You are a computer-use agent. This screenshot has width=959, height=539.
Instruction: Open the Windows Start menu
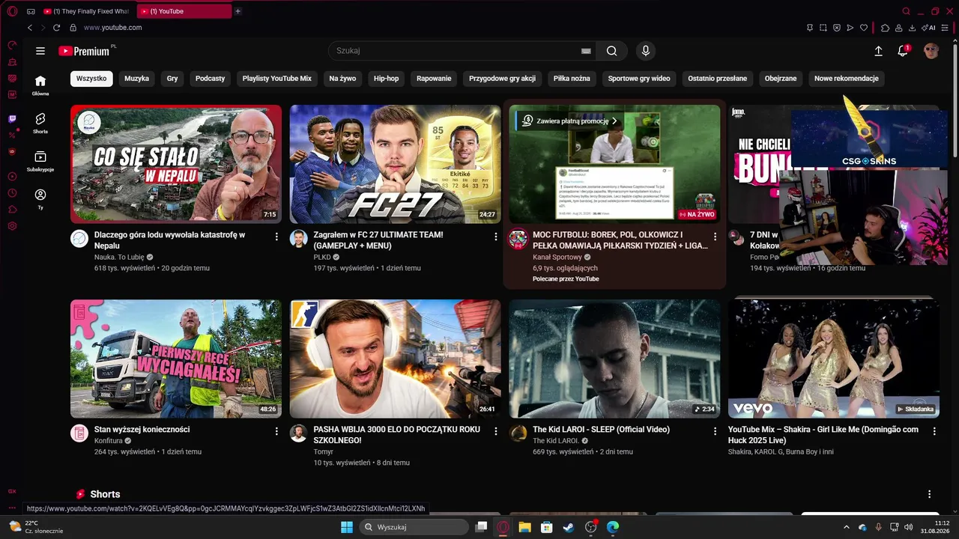pyautogui.click(x=347, y=527)
